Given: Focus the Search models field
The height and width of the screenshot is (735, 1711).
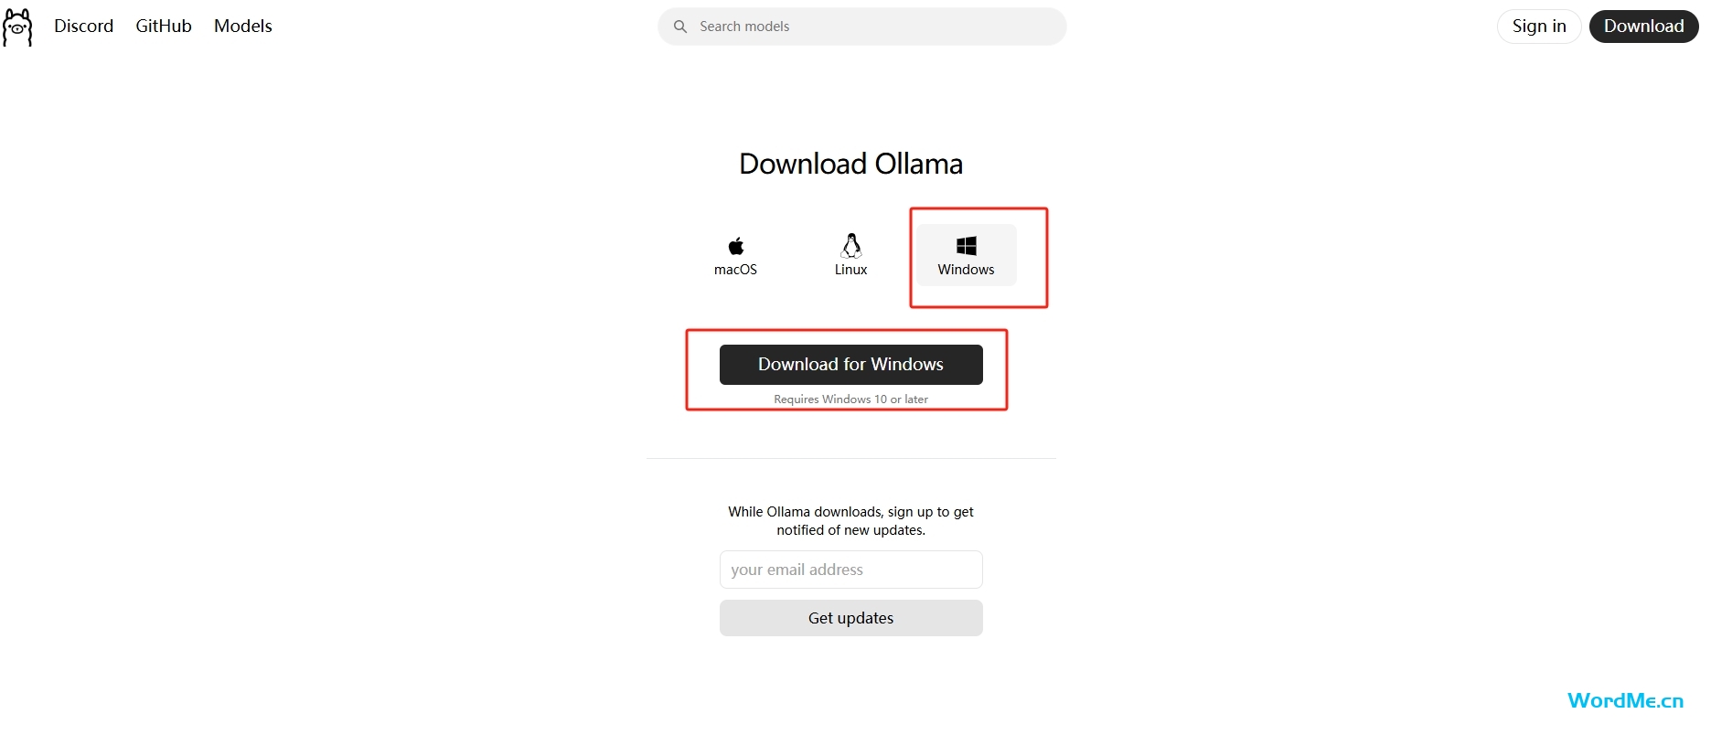Looking at the screenshot, I should [869, 27].
